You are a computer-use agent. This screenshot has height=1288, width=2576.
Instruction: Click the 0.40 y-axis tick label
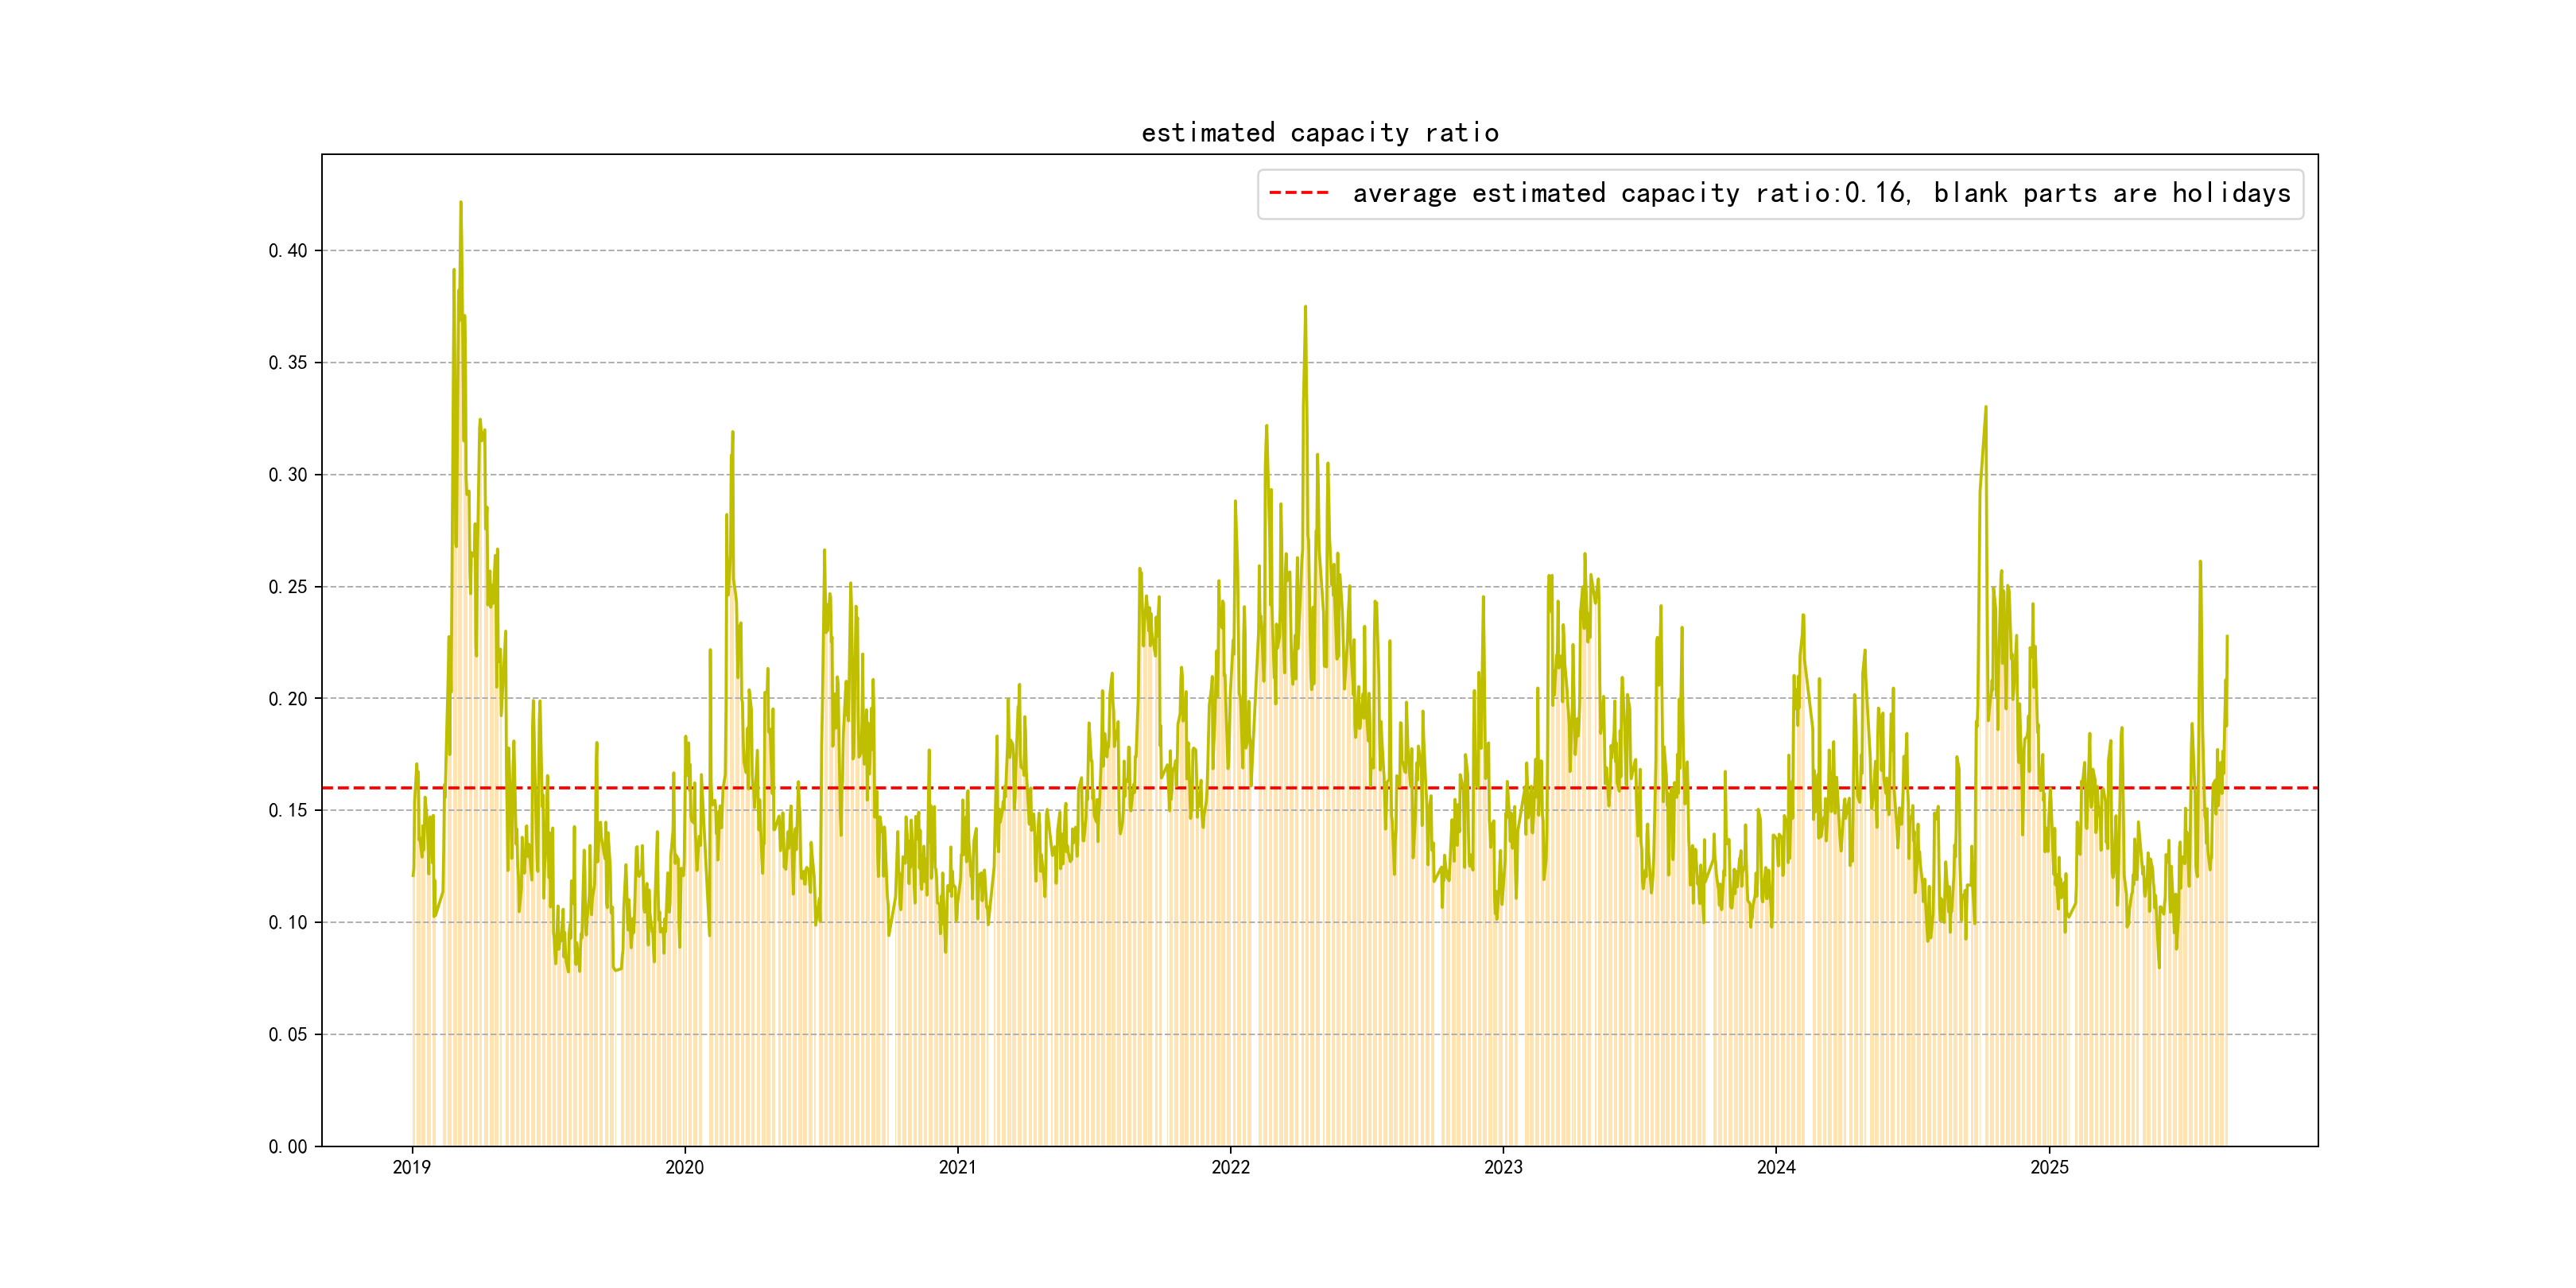287,251
